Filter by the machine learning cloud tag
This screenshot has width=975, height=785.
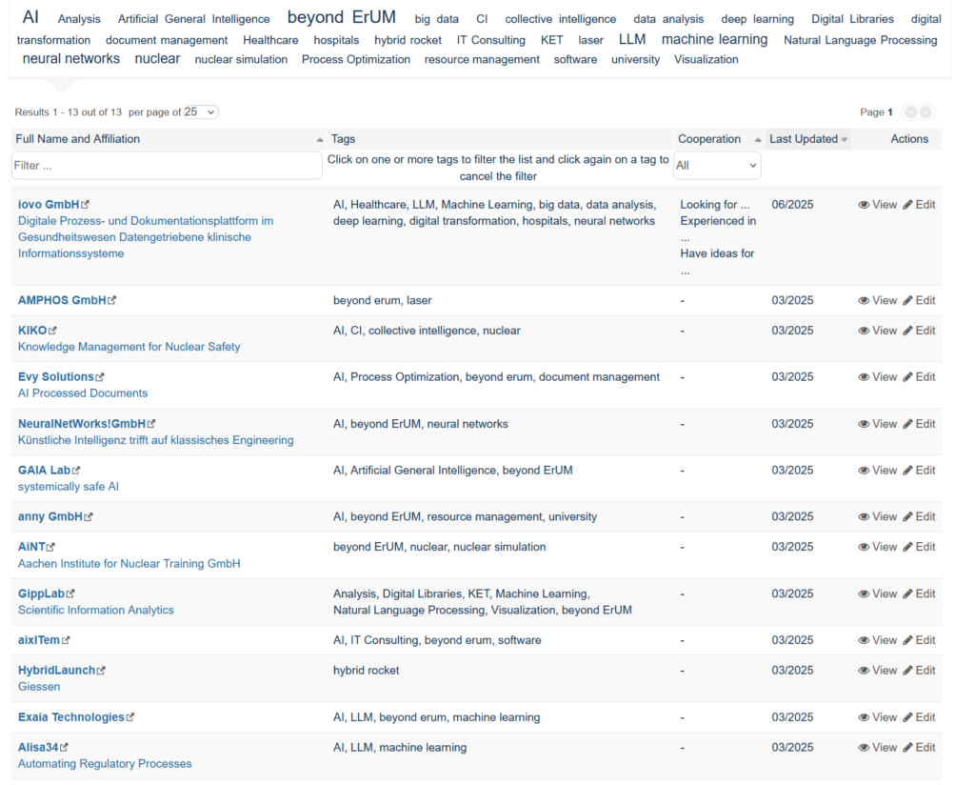coord(714,40)
